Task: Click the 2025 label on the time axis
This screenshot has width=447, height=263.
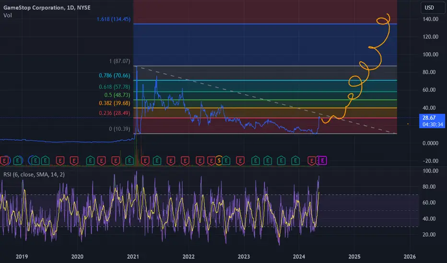Action: [354, 256]
